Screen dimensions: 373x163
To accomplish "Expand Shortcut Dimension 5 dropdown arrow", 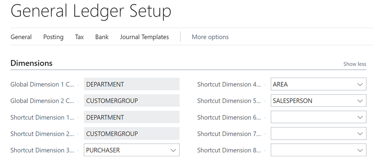I will tap(360, 101).
